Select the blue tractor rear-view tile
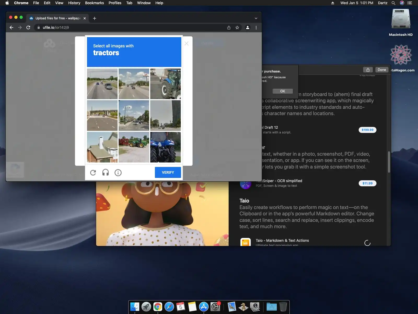418x314 pixels. tap(165, 147)
